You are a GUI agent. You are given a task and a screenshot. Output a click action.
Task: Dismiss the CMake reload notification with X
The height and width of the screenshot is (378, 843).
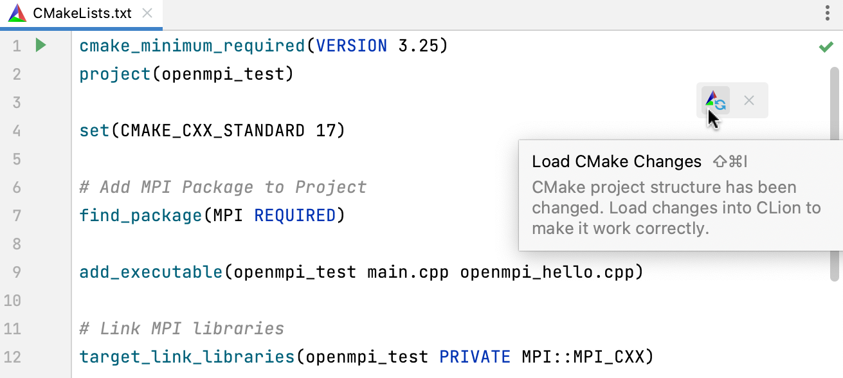coord(748,100)
